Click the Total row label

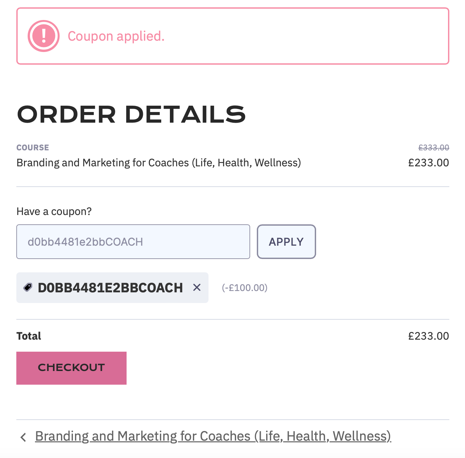pyautogui.click(x=29, y=336)
